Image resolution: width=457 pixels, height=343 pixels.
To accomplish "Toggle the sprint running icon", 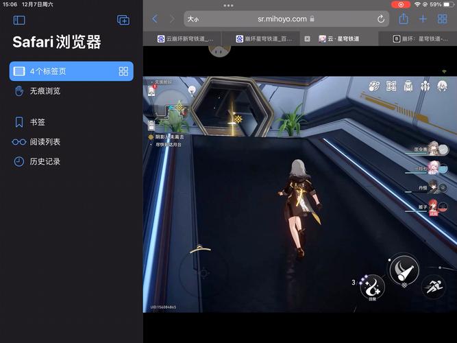I will (x=434, y=287).
